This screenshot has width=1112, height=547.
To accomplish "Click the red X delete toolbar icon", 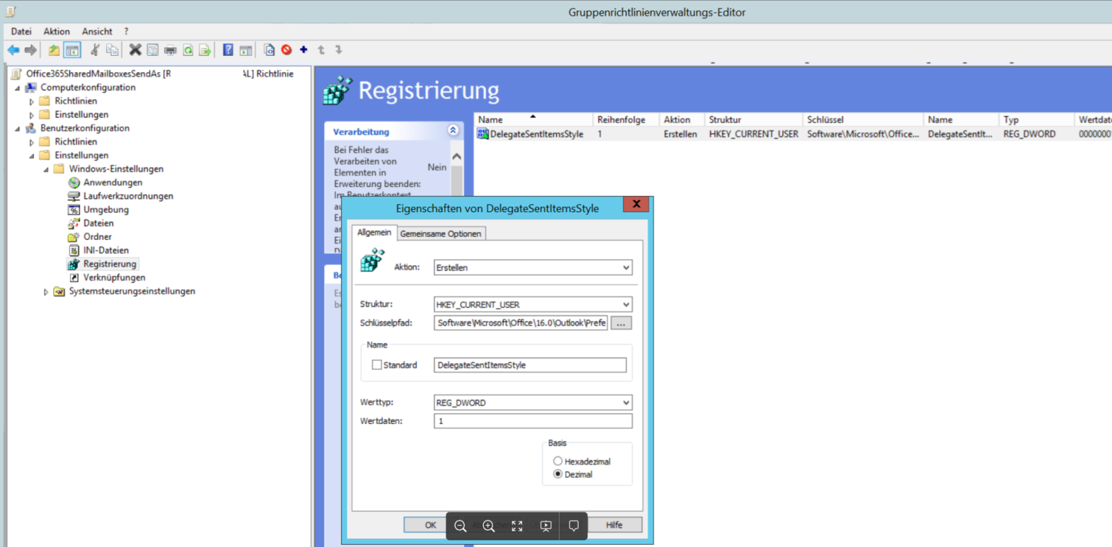I will pyautogui.click(x=135, y=50).
